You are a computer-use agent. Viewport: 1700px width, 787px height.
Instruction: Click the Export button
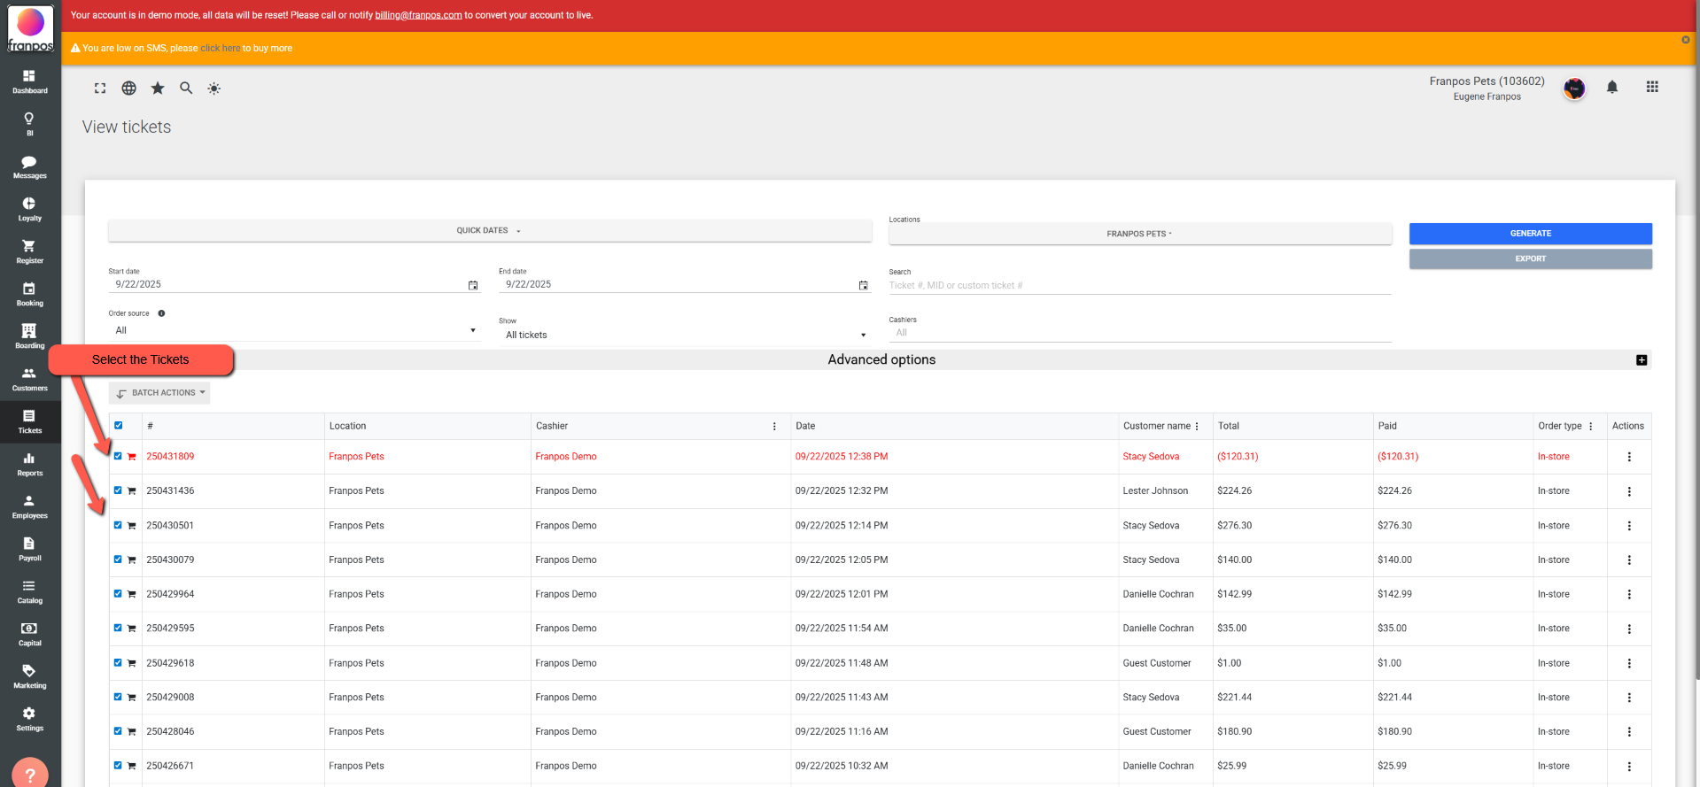coord(1530,258)
